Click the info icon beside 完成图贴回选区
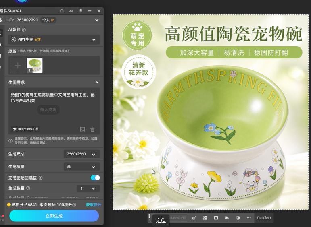Image resolution: width=311 pixels, height=227 pixels. pos(41,178)
